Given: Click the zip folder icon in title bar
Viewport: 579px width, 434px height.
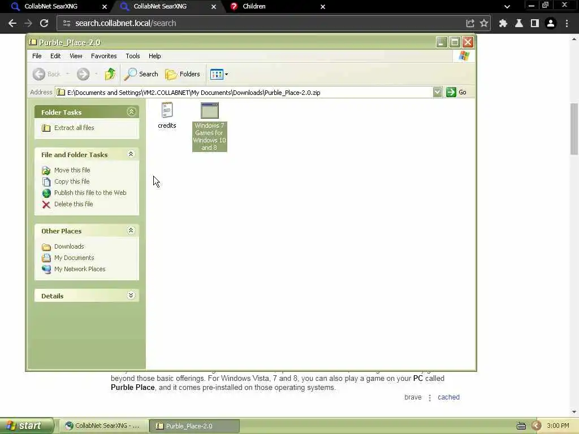Looking at the screenshot, I should click(x=32, y=42).
